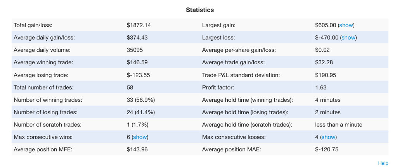
Task: Click the Average position MFE value $143.96
Action: (x=137, y=149)
